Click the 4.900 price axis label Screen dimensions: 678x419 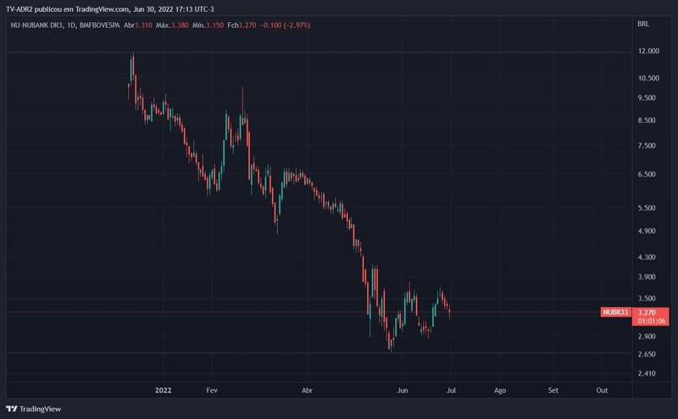pyautogui.click(x=647, y=231)
